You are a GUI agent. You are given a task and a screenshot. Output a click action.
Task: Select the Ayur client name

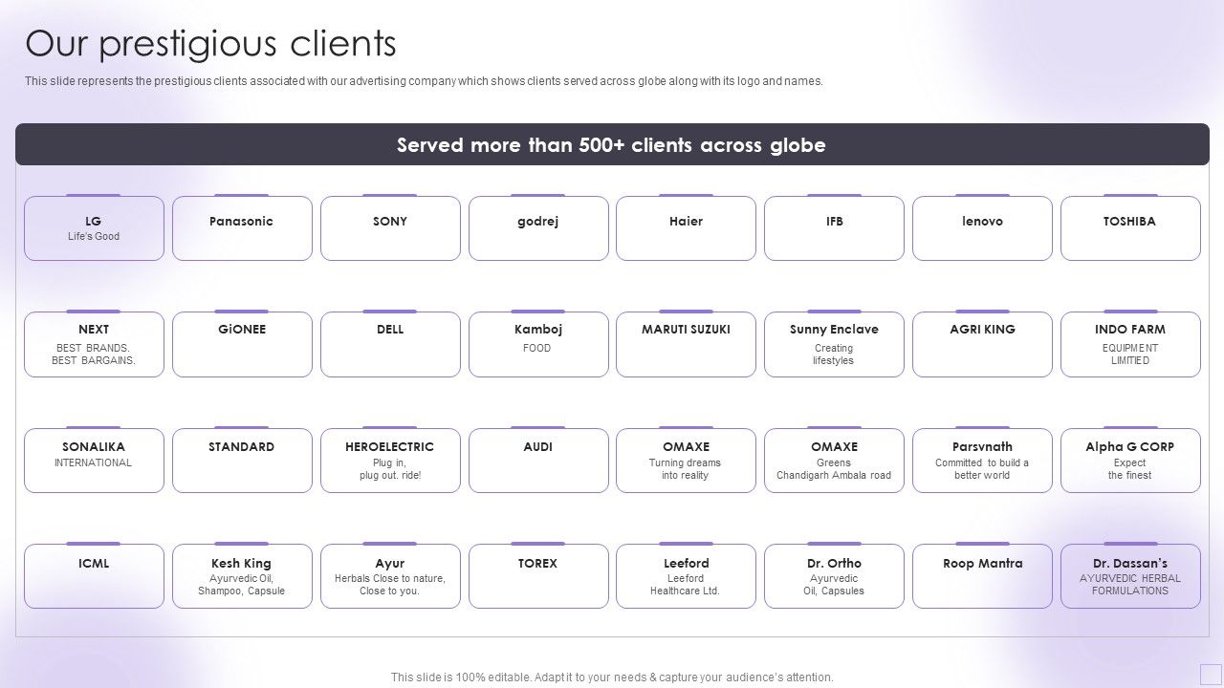(390, 564)
